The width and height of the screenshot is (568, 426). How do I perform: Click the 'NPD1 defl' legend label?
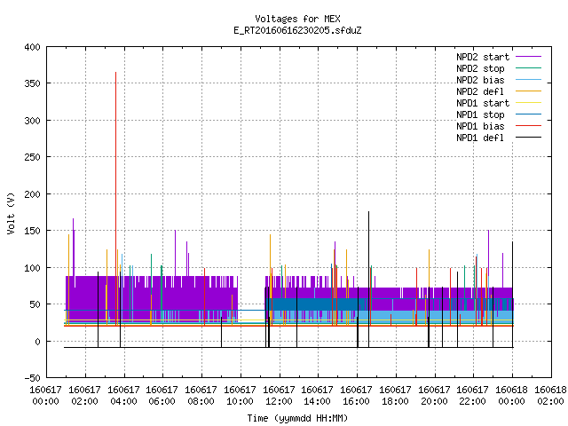tap(480, 138)
